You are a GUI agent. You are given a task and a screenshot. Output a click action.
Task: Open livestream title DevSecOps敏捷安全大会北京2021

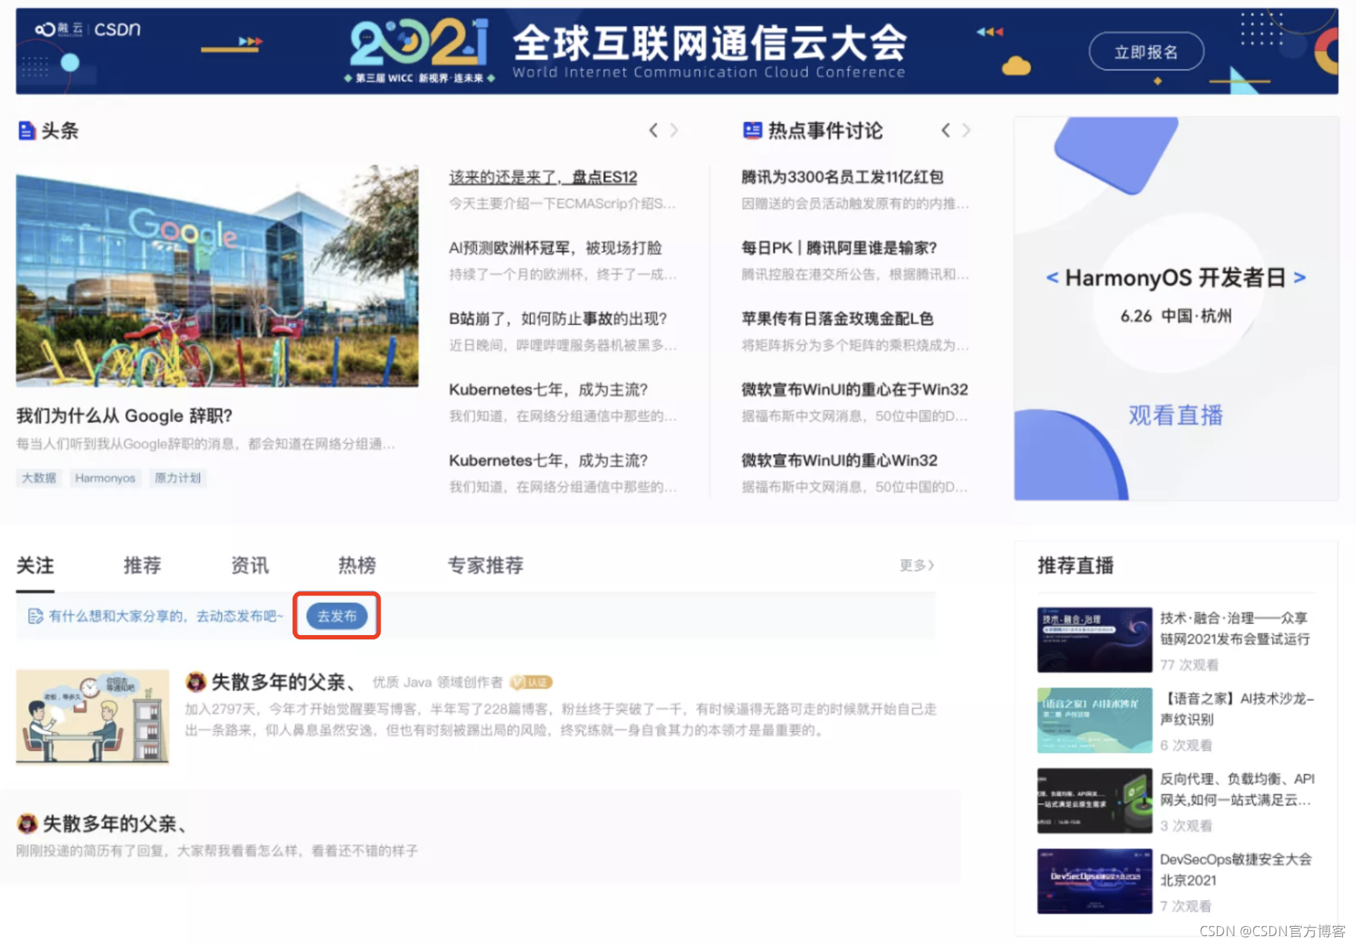pyautogui.click(x=1235, y=869)
